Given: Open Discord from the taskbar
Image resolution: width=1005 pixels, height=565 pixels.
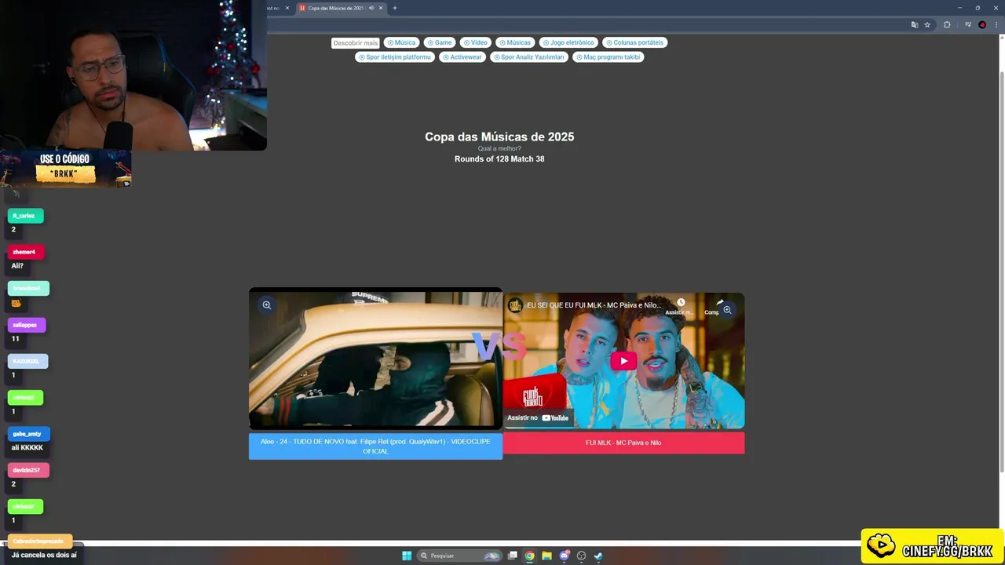Looking at the screenshot, I should pyautogui.click(x=564, y=556).
